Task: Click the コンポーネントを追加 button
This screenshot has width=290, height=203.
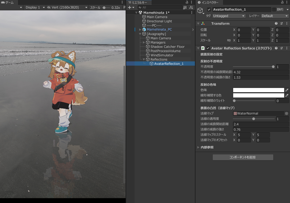Action: [x=243, y=157]
